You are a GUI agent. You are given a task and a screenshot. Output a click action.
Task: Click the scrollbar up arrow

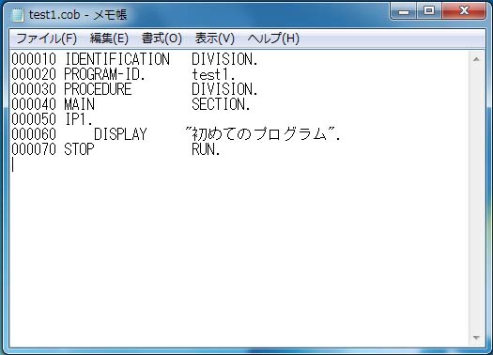(x=476, y=59)
